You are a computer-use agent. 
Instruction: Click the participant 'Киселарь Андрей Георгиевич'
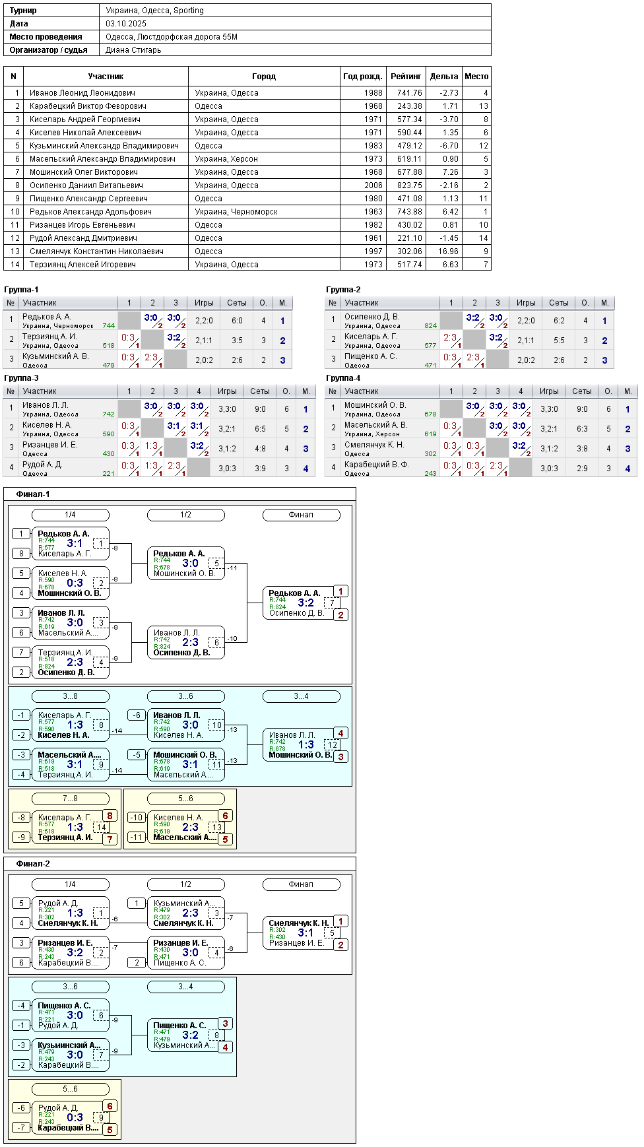[x=85, y=119]
